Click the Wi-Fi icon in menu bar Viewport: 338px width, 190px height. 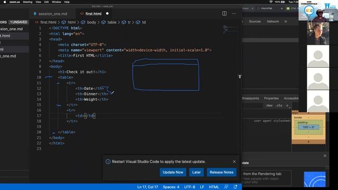(x=271, y=2)
